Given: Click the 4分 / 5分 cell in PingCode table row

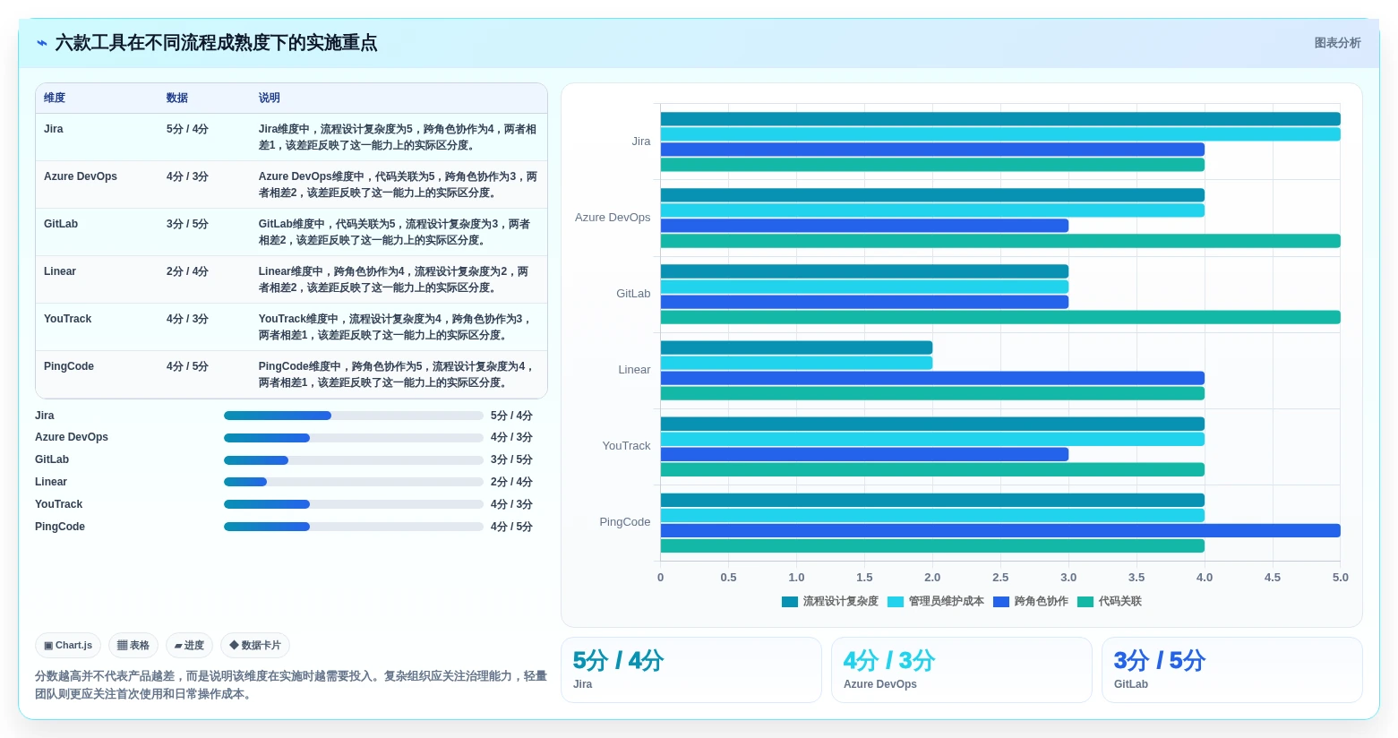Looking at the screenshot, I should click(187, 366).
